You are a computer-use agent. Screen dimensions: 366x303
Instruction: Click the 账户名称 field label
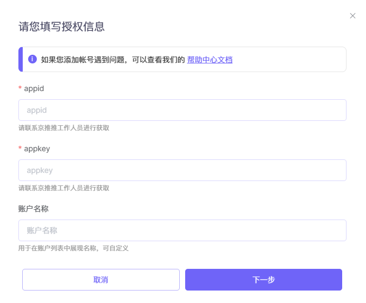coord(34,209)
